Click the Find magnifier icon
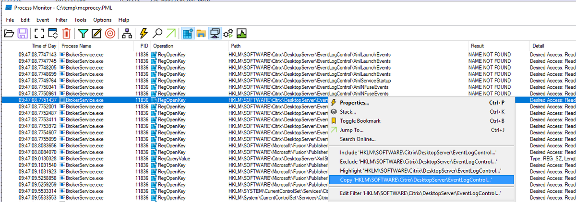The width and height of the screenshot is (576, 202). pyautogui.click(x=156, y=33)
